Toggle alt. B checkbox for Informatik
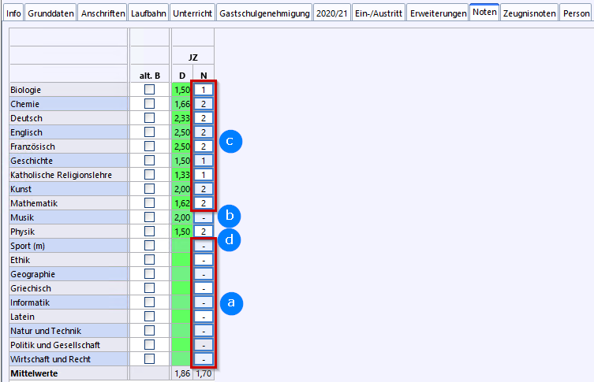This screenshot has width=594, height=382. 150,302
